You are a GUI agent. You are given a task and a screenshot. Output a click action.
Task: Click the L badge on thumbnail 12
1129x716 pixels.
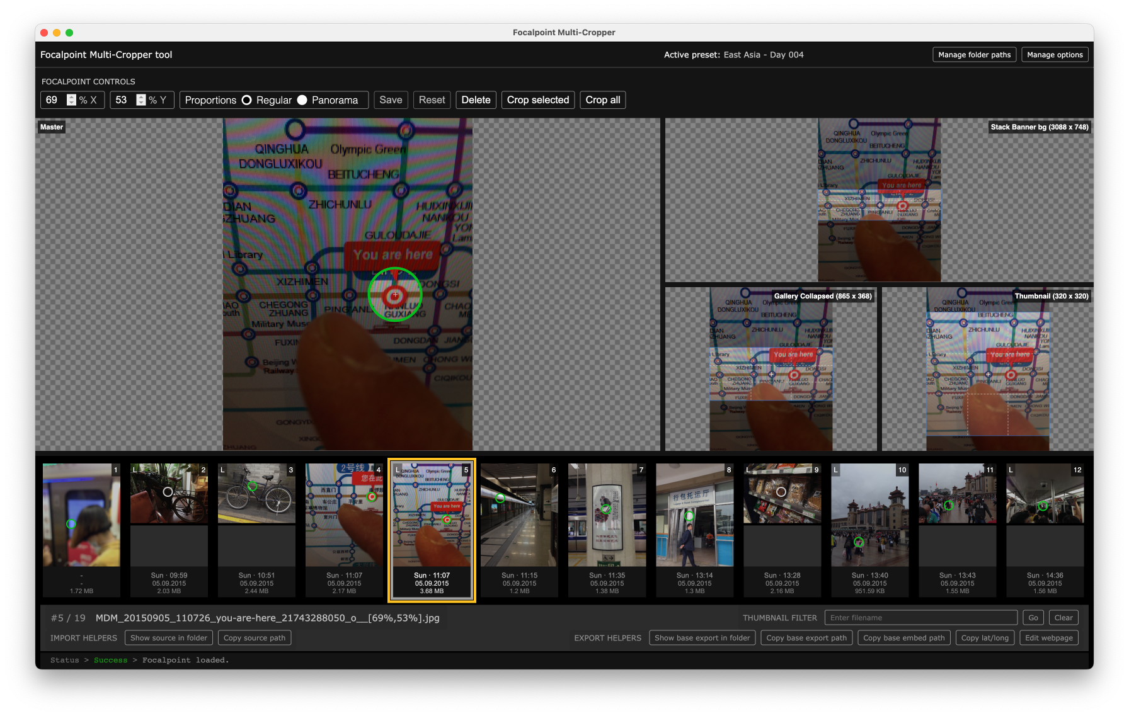point(1011,470)
